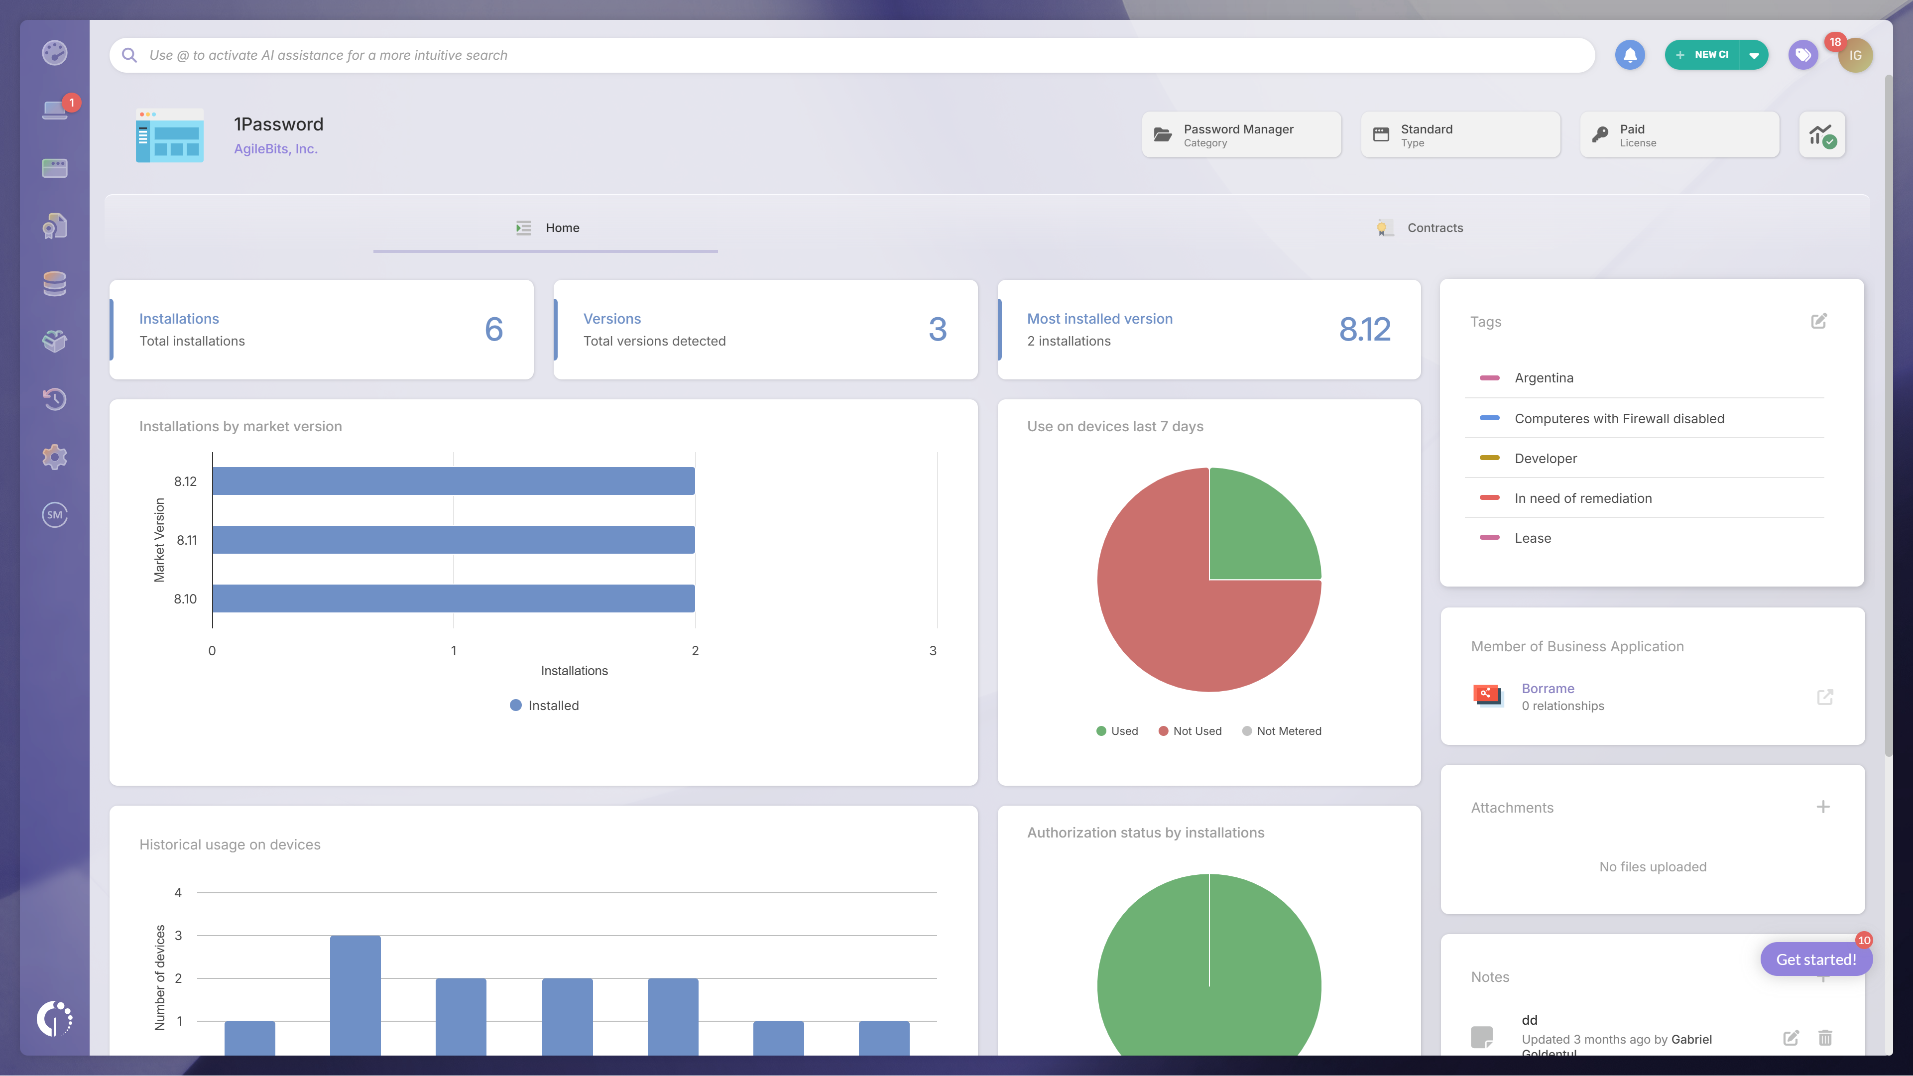The height and width of the screenshot is (1076, 1913).
Task: Click the purple tags icon near avatar
Action: (x=1803, y=54)
